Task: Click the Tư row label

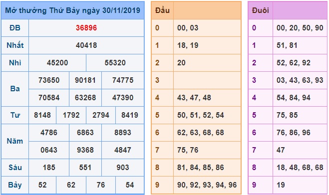Action: 15,115
